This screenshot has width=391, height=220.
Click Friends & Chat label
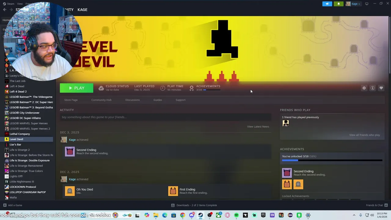(375, 205)
